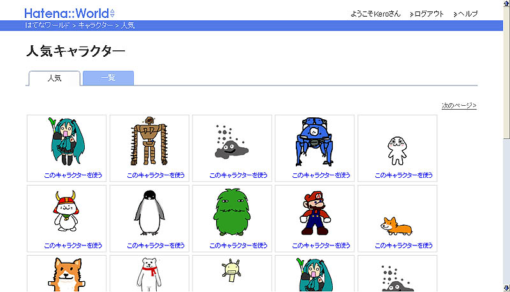510x292 pixels.
Task: Pick the gray smiling blob character in top row
Action: point(231,142)
